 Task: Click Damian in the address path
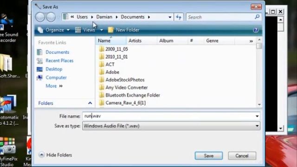(x=104, y=17)
